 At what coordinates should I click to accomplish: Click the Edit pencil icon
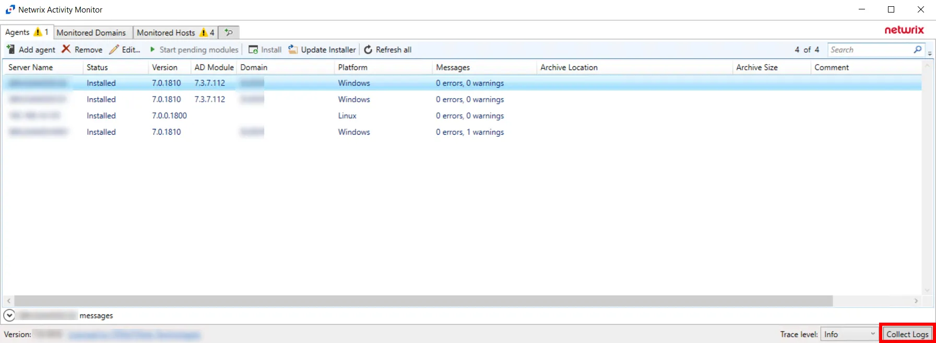coord(113,50)
